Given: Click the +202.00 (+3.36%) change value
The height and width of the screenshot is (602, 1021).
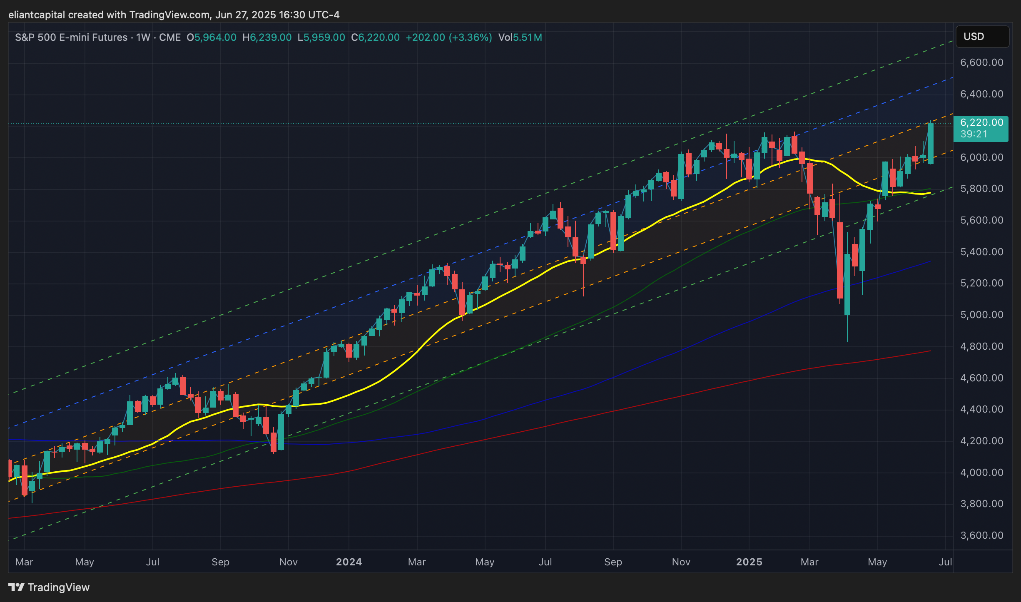Looking at the screenshot, I should [x=448, y=37].
